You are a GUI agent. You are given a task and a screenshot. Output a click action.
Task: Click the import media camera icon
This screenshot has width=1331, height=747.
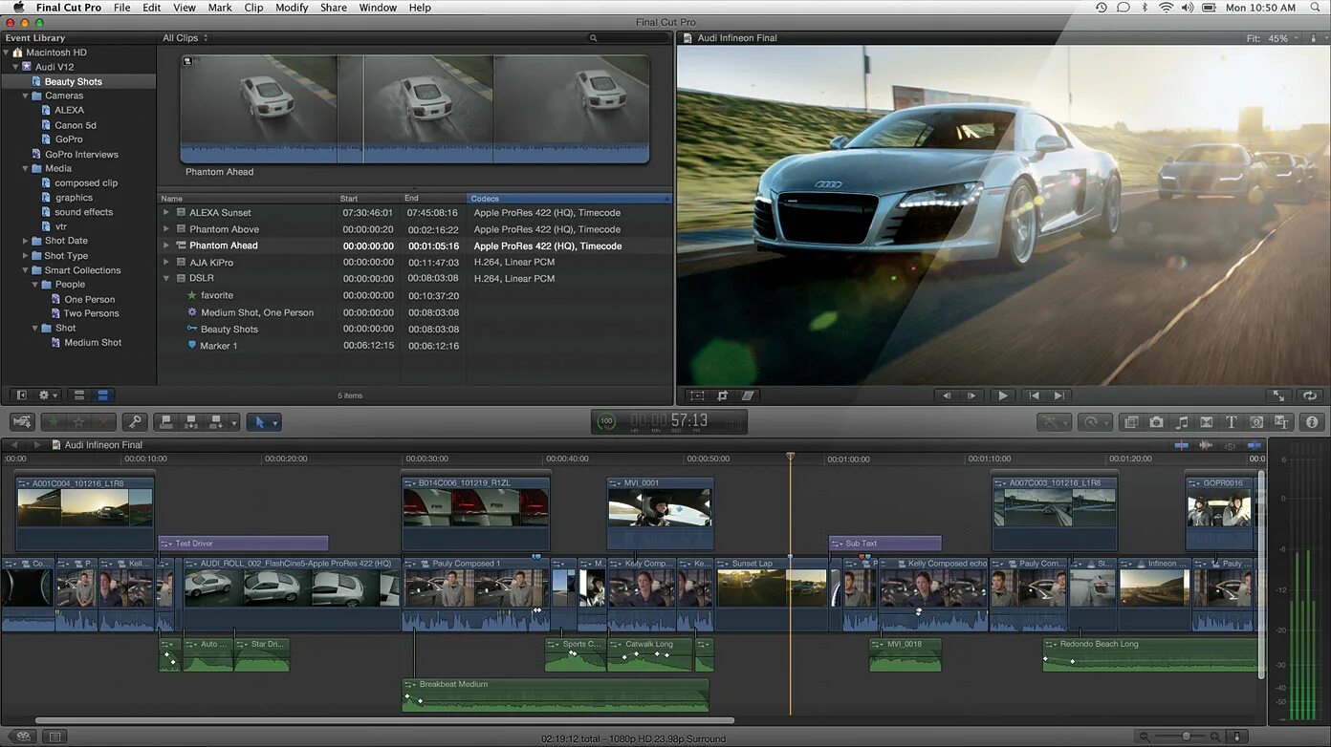[x=22, y=422]
